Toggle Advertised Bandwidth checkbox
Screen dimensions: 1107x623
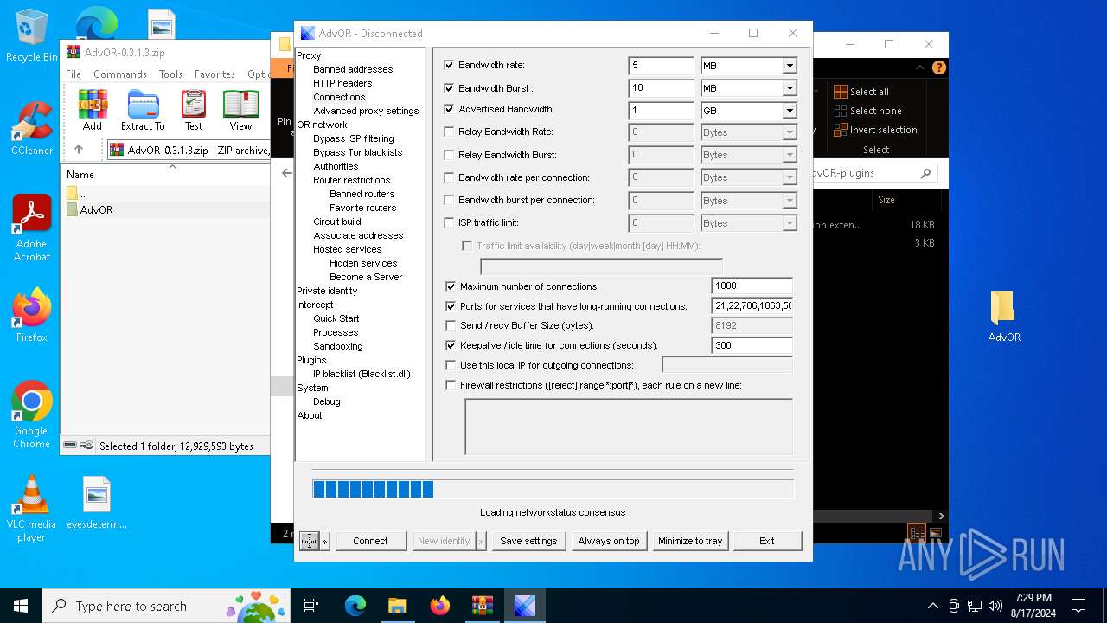click(x=449, y=110)
